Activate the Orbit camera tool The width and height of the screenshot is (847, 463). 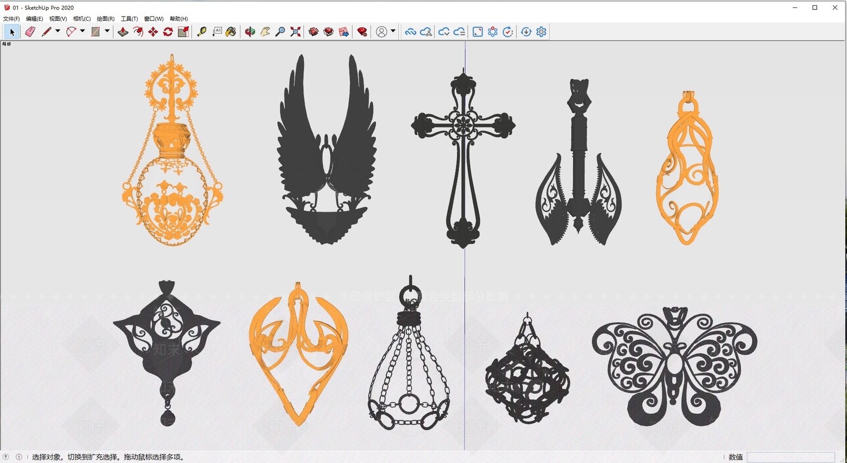click(x=250, y=32)
